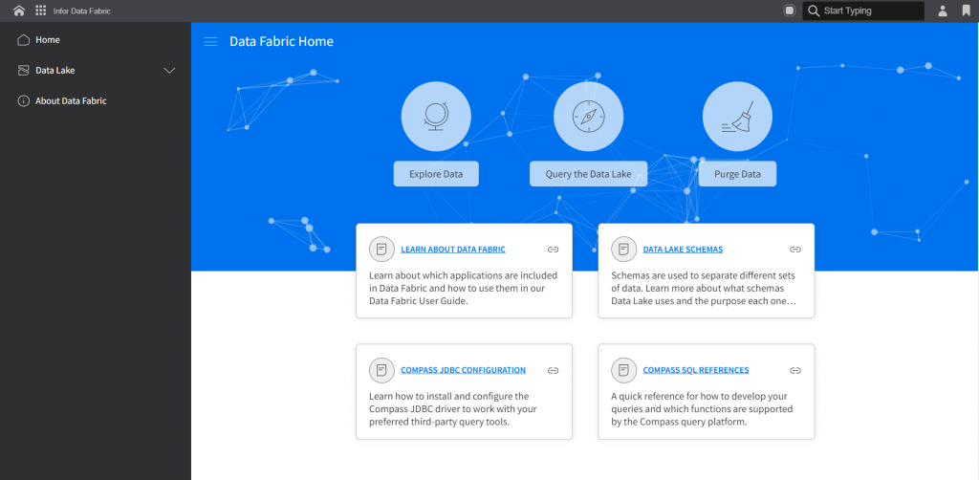Click the bookmark icon in top bar
The width and height of the screenshot is (979, 480).
(x=966, y=11)
